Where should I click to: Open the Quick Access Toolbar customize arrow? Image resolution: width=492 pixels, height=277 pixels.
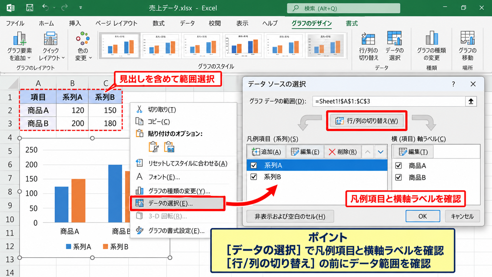coord(81,8)
